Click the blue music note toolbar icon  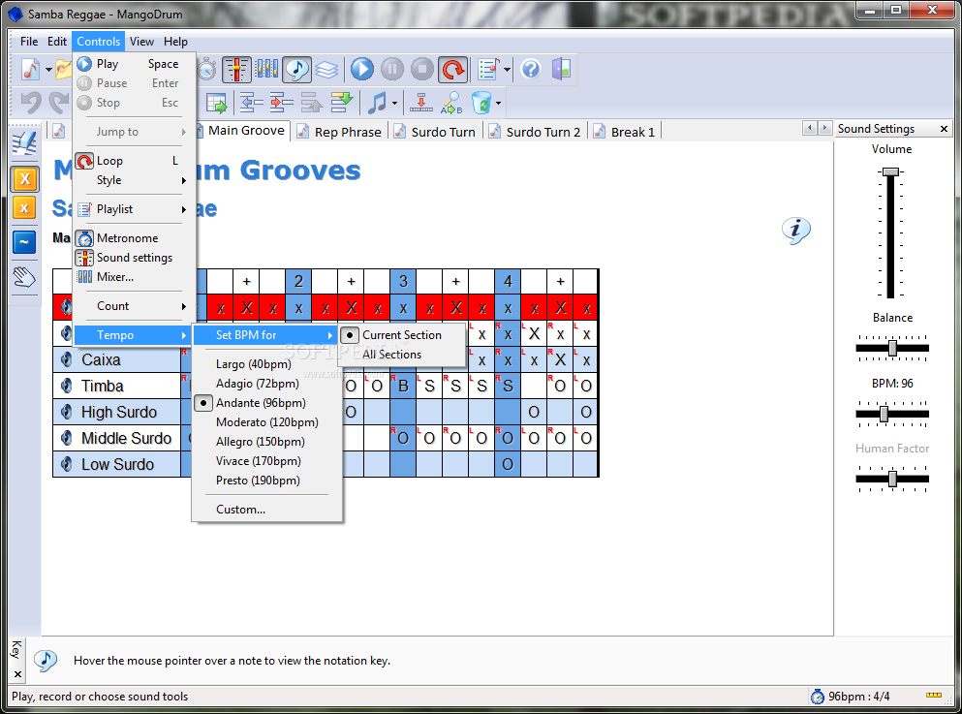376,103
